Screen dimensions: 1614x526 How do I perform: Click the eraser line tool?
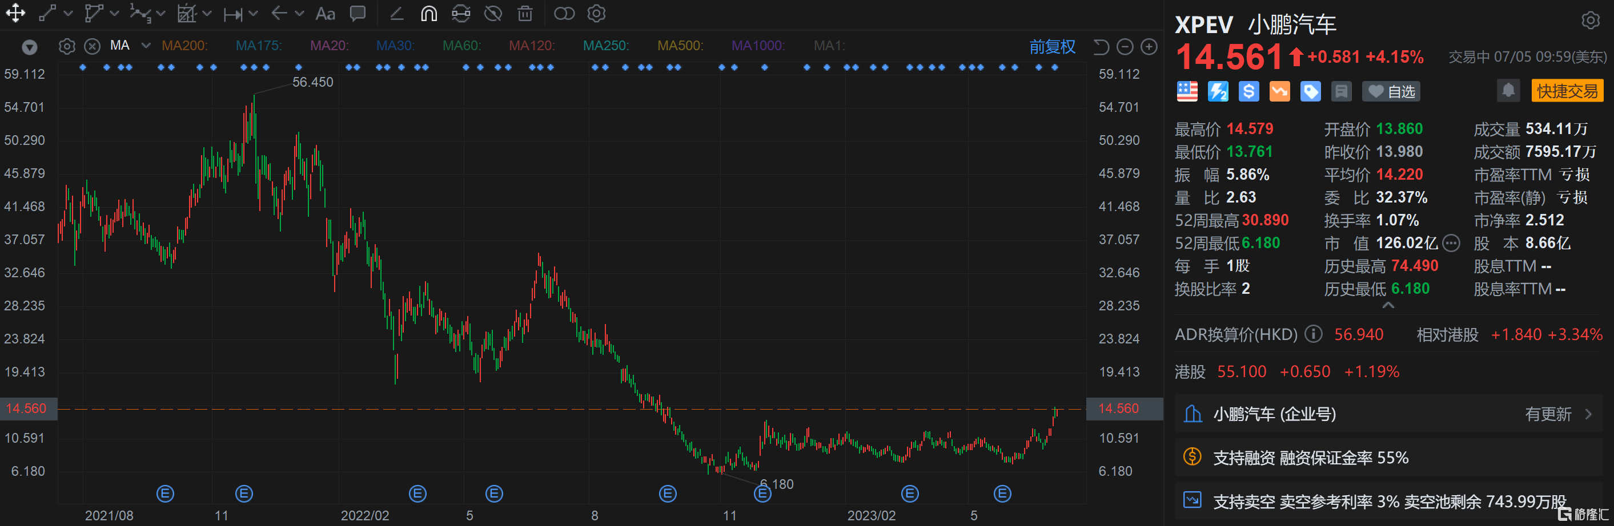point(396,13)
